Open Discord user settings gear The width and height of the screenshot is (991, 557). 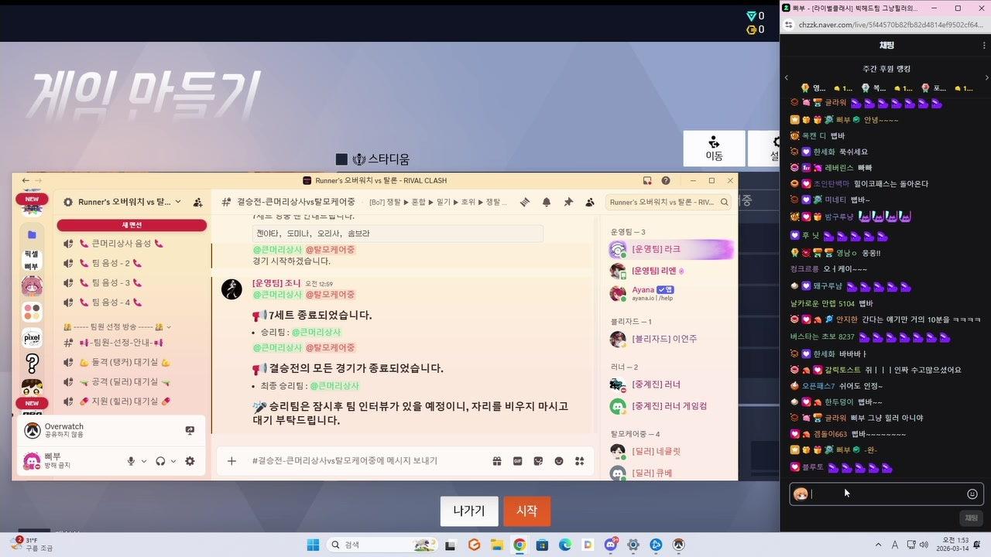click(190, 460)
